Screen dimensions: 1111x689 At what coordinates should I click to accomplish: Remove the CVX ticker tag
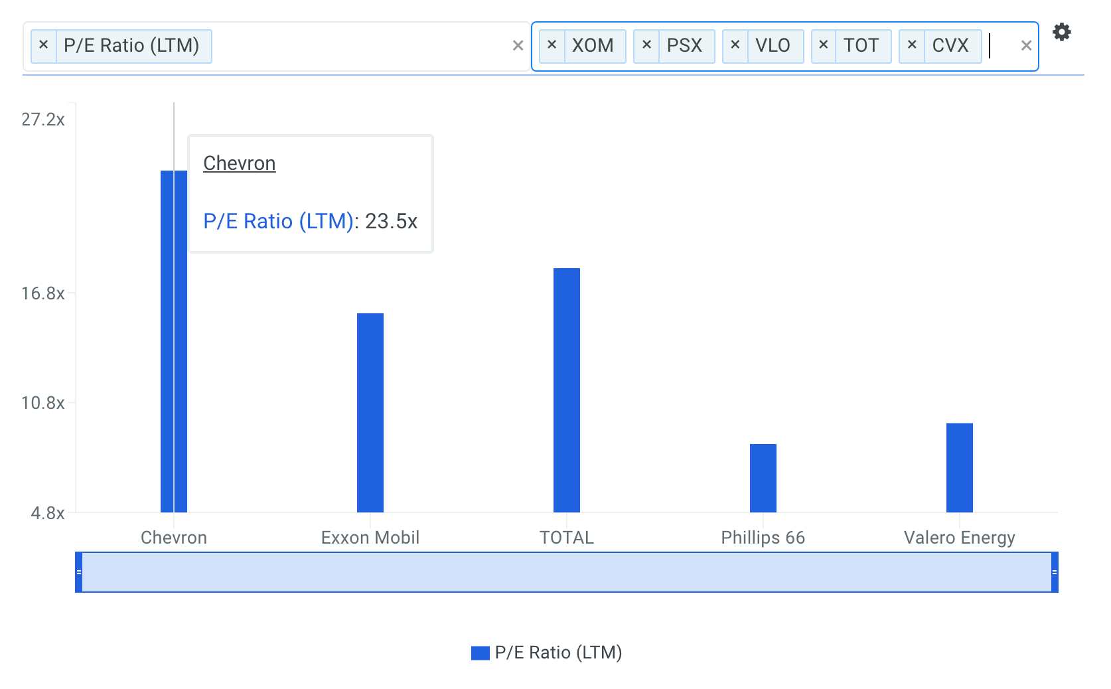[x=912, y=46]
